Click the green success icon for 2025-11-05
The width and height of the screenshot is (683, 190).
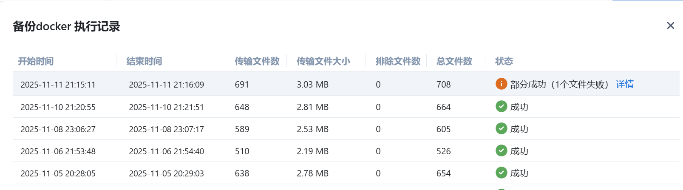(x=501, y=173)
